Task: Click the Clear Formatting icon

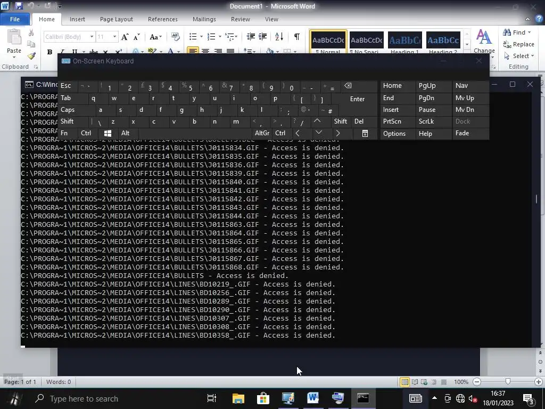Action: pyautogui.click(x=175, y=37)
